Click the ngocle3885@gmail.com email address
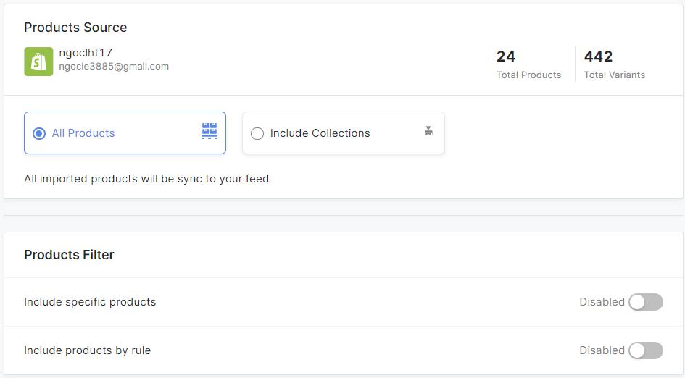This screenshot has width=685, height=378. tap(114, 67)
